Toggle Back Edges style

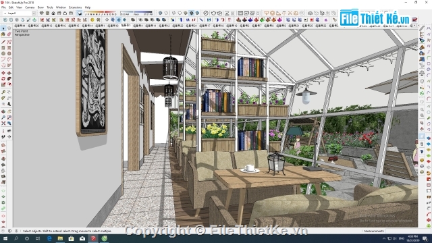coord(166,13)
